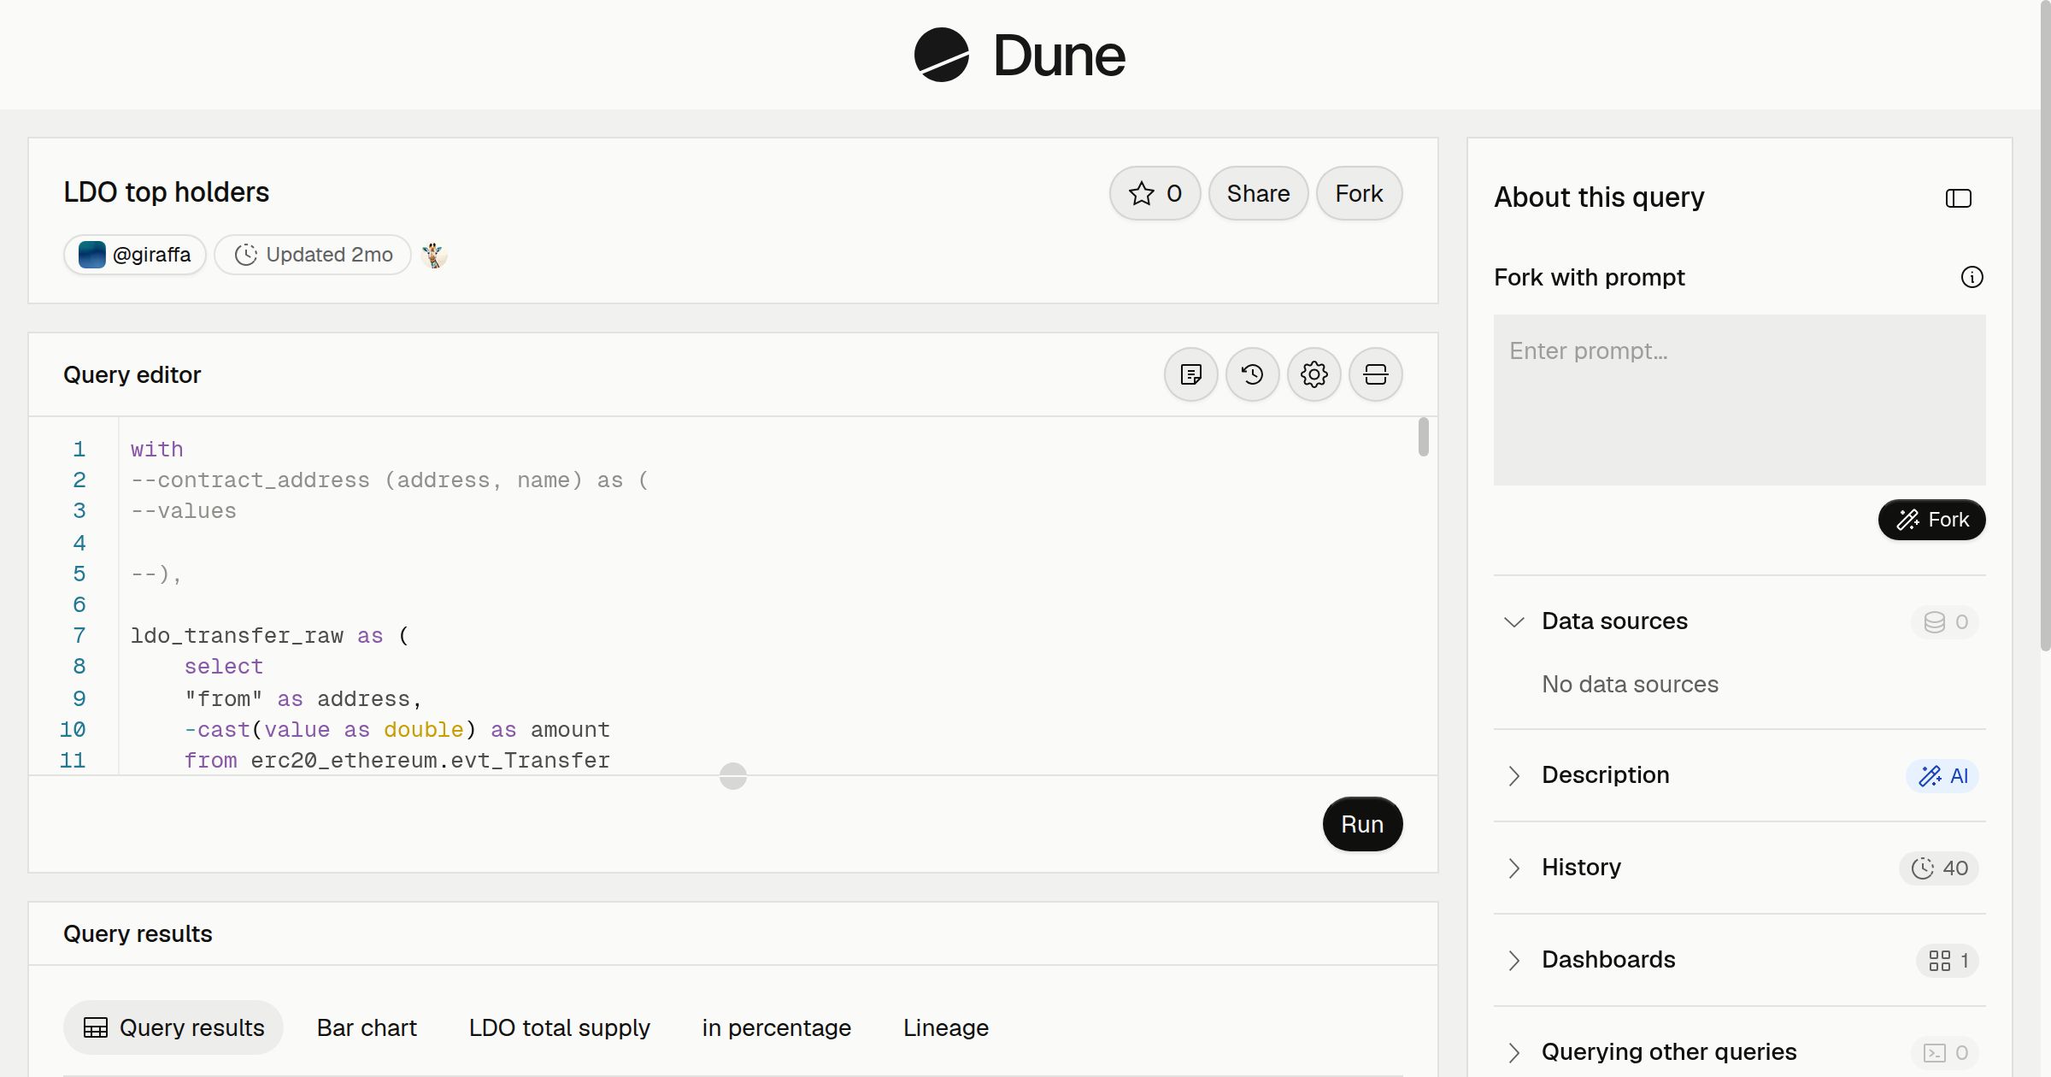Open the LDO total supply tab
2051x1077 pixels.
[560, 1027]
